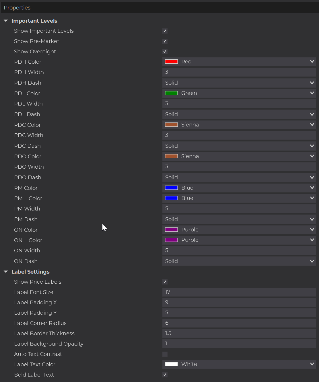Screen dimensions: 319x382
Task: Enable the Auto Text Contrast checkbox
Action: pyautogui.click(x=165, y=354)
